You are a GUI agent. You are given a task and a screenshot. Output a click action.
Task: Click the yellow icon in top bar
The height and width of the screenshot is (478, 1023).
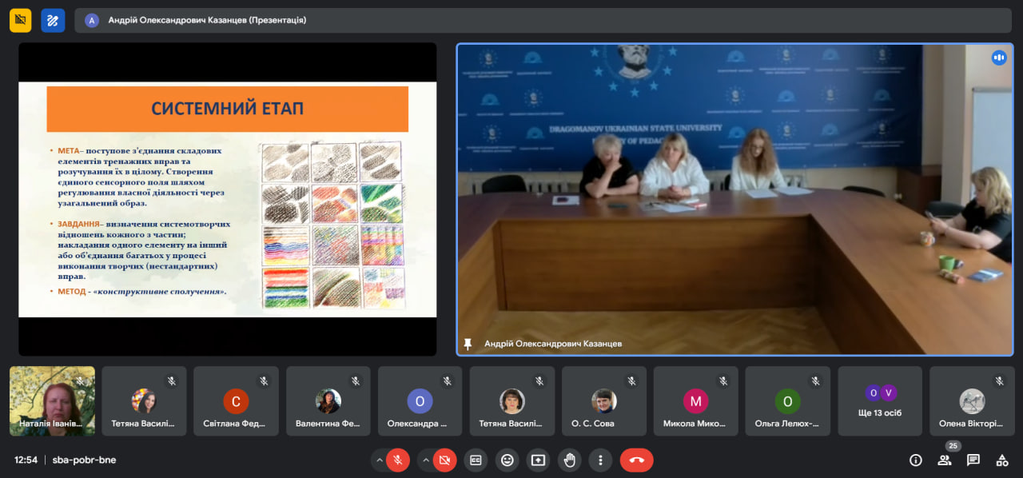coord(21,20)
